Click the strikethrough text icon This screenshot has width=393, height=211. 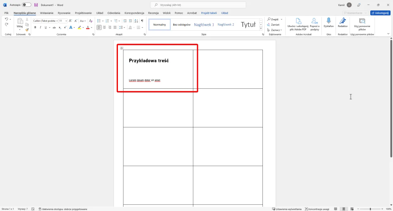click(54, 27)
